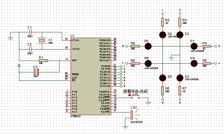Select resistor R4 next to LED D1
This screenshot has height=134, width=224.
tap(207, 46)
